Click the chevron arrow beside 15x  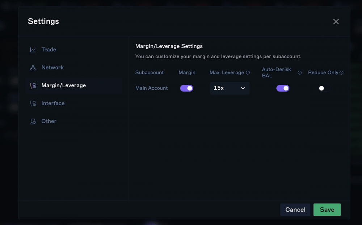pos(243,88)
